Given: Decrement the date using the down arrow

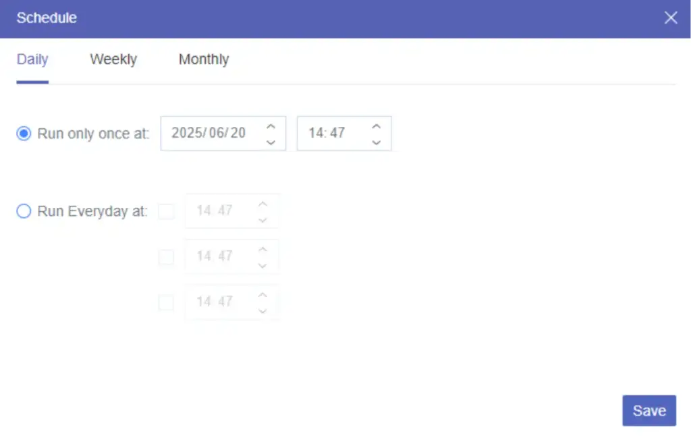Looking at the screenshot, I should pos(271,141).
